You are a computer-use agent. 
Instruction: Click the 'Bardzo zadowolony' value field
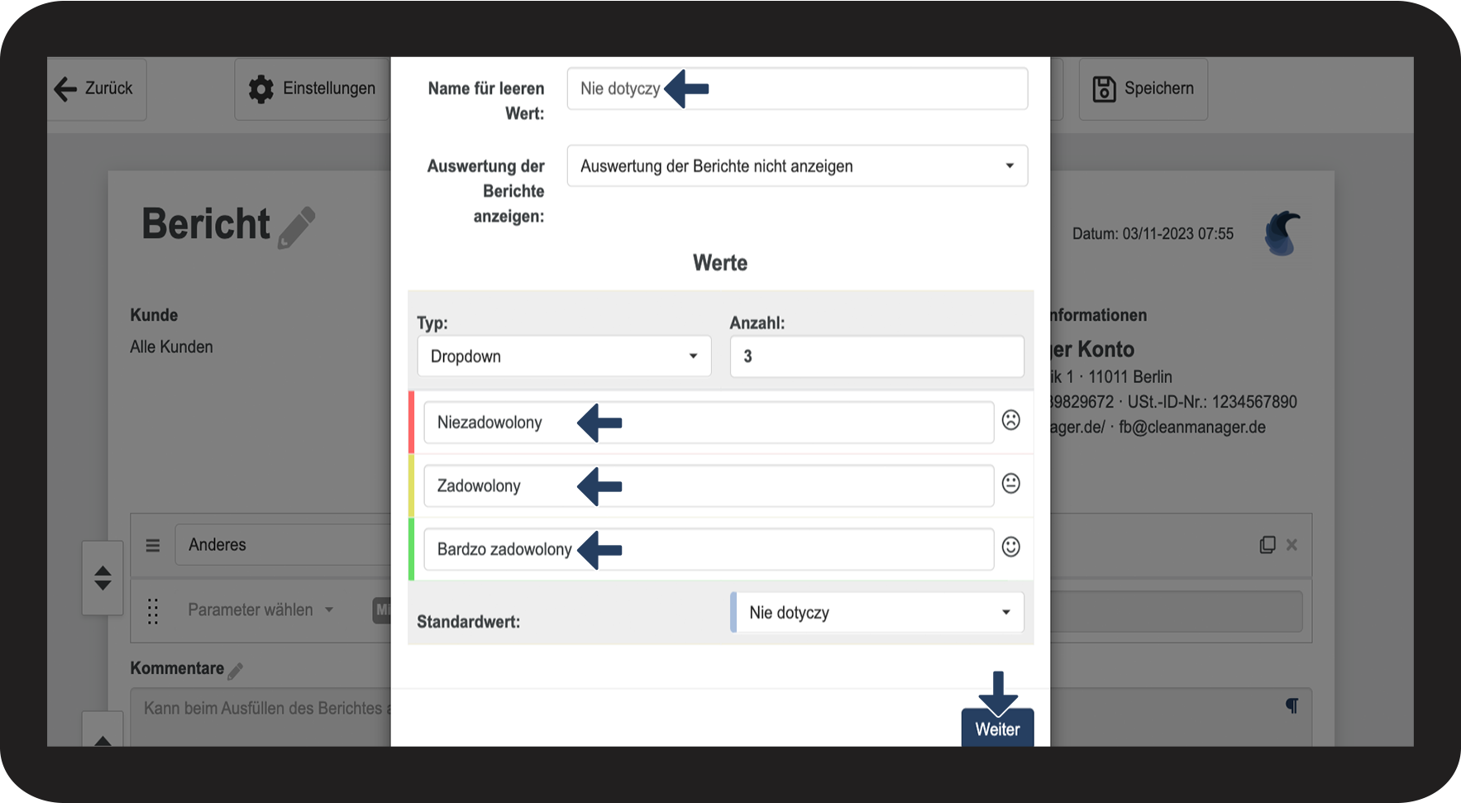[709, 549]
